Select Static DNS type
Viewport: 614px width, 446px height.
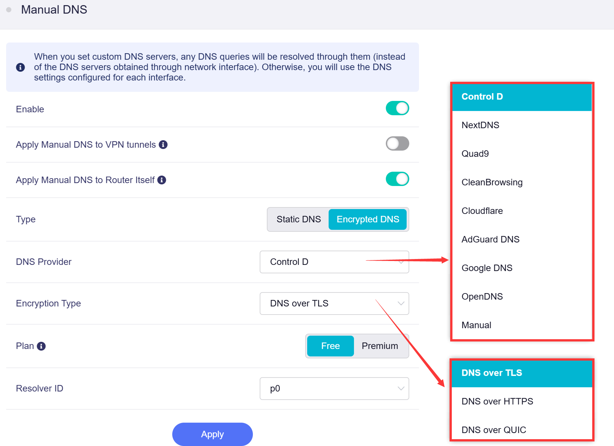pyautogui.click(x=298, y=219)
